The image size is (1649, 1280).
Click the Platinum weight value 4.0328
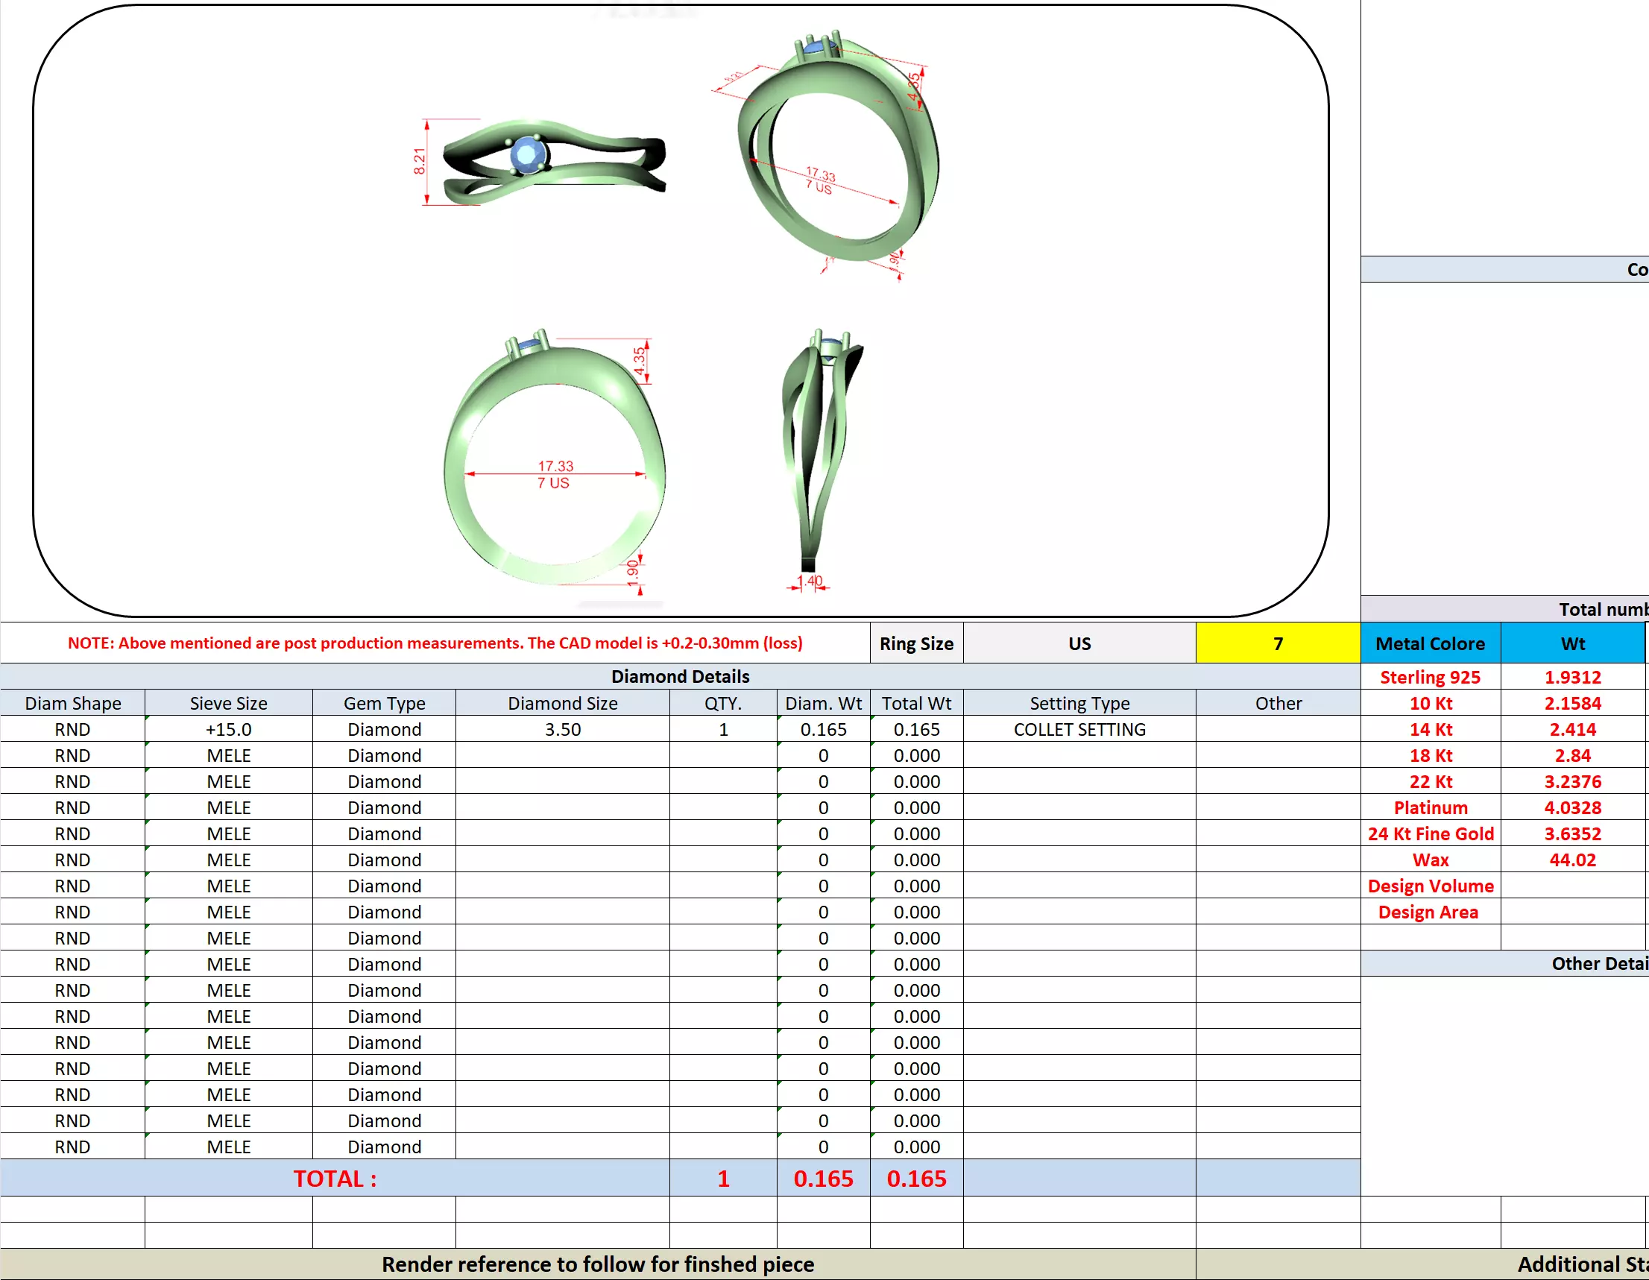pyautogui.click(x=1572, y=808)
